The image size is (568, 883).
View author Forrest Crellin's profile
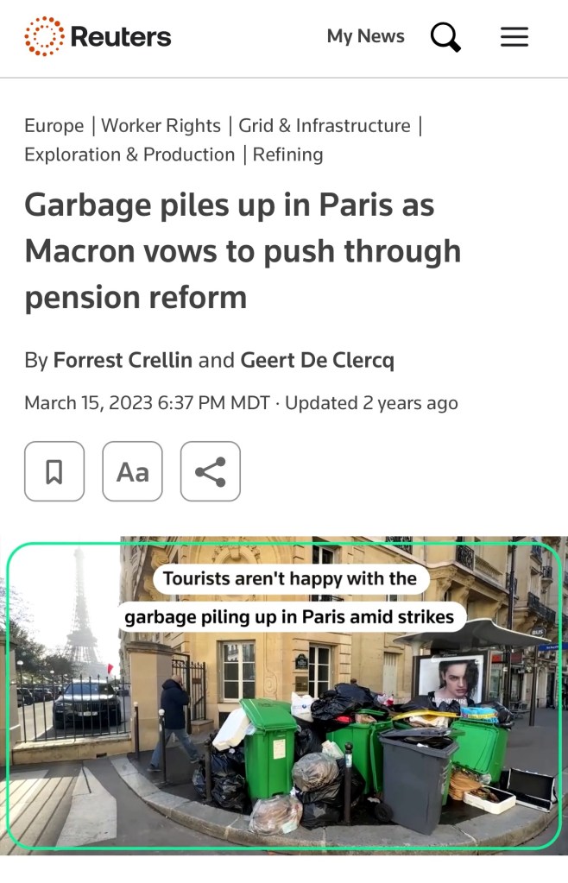[123, 360]
